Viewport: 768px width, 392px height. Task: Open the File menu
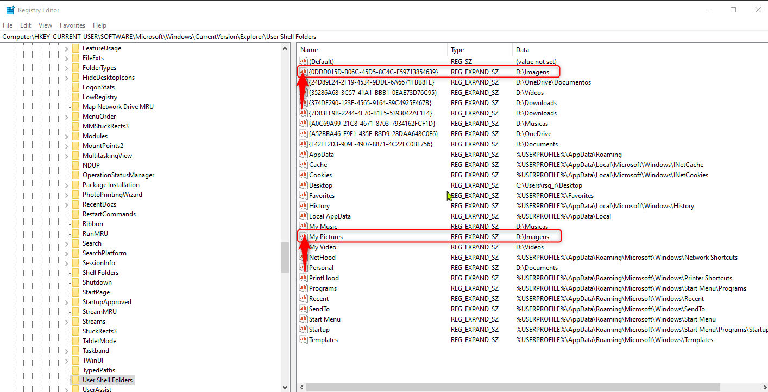coord(8,25)
